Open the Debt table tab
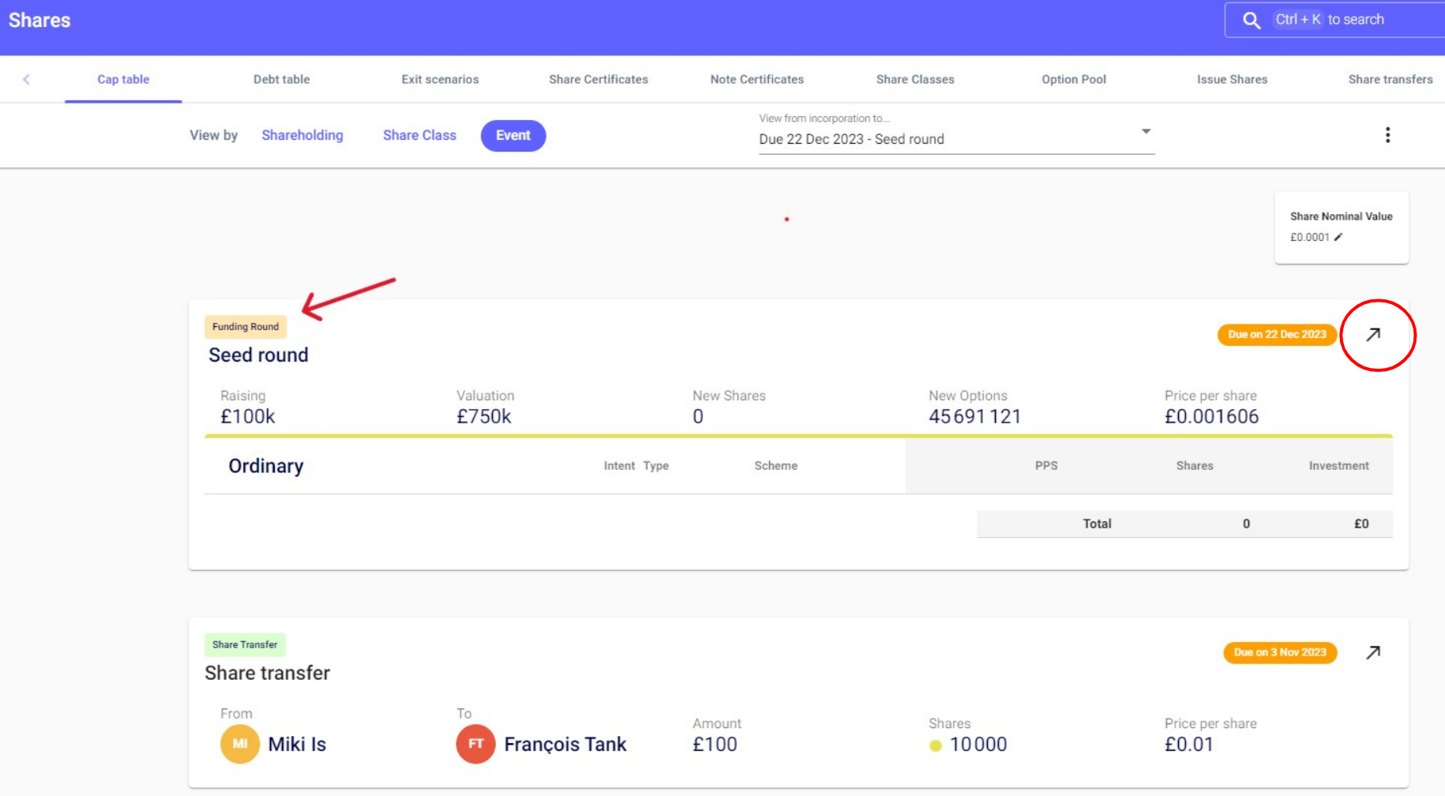The height and width of the screenshot is (796, 1445). [x=281, y=79]
